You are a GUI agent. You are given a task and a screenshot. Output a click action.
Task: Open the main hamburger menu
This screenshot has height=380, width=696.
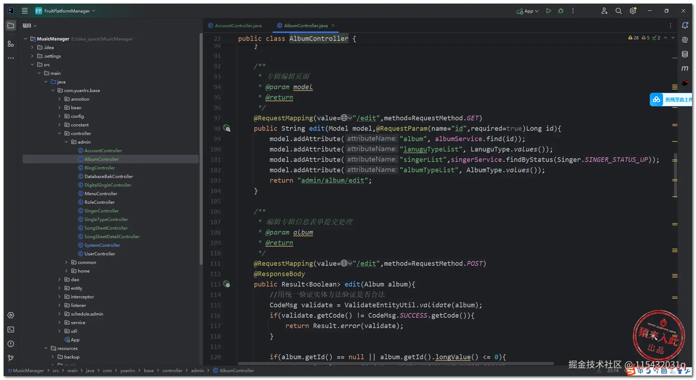[25, 11]
